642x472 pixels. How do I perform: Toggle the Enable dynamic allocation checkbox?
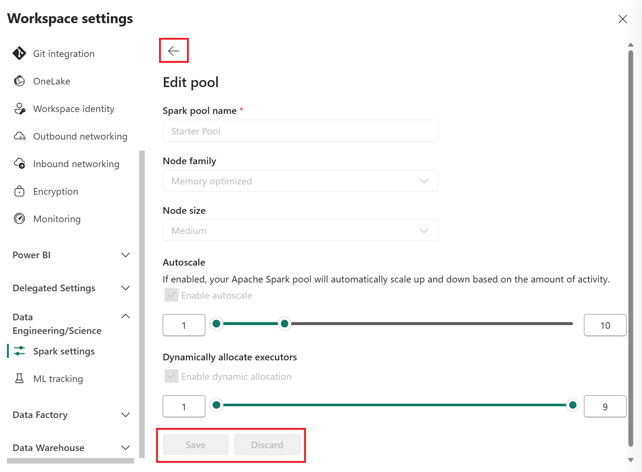(x=172, y=376)
